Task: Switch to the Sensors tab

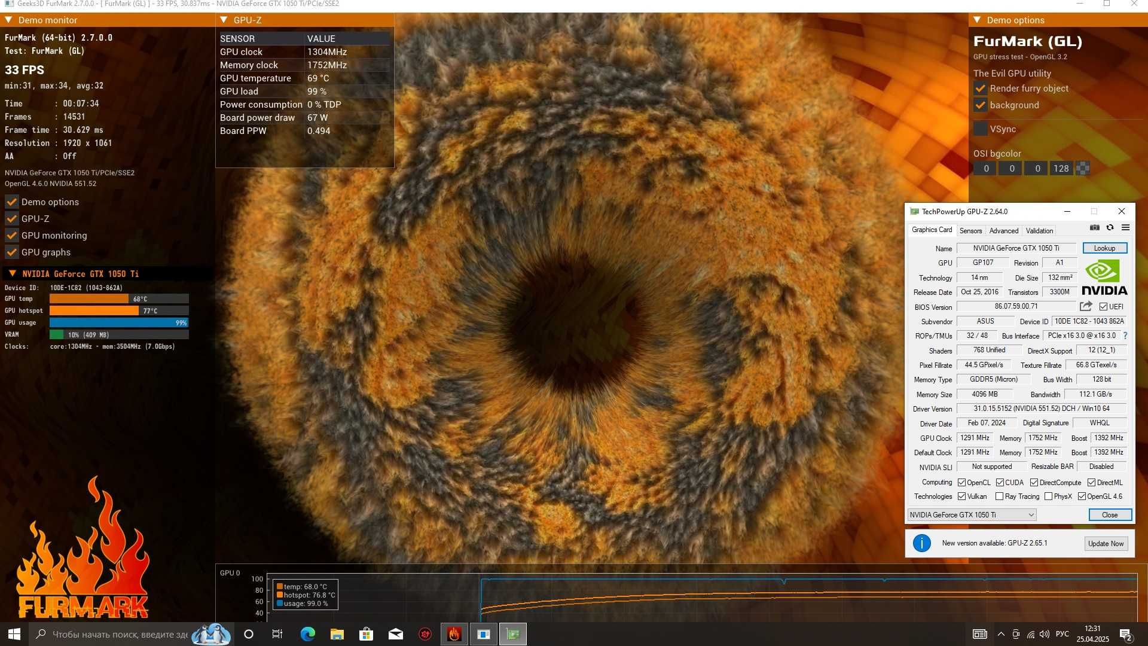Action: click(970, 231)
